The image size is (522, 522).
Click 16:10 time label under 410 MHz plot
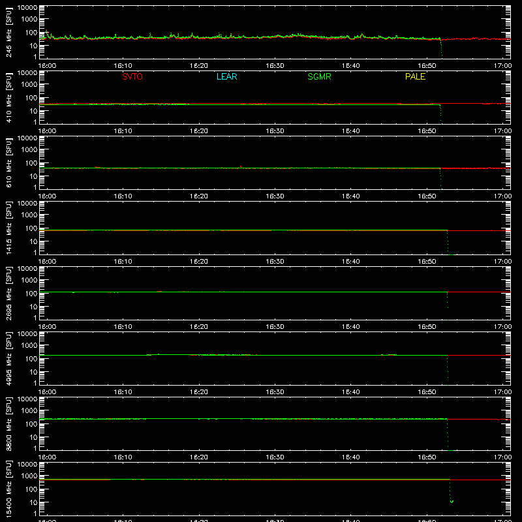(x=123, y=131)
